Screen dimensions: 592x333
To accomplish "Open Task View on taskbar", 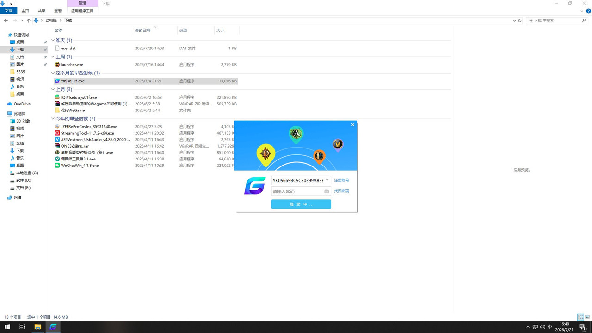I will click(x=22, y=327).
